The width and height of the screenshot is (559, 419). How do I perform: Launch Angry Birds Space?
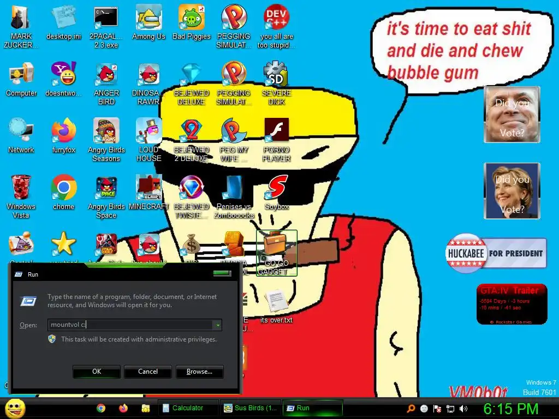pos(106,196)
